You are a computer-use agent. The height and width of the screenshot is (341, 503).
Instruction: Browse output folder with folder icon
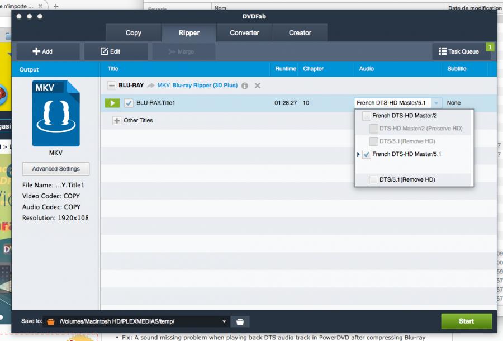pos(240,321)
